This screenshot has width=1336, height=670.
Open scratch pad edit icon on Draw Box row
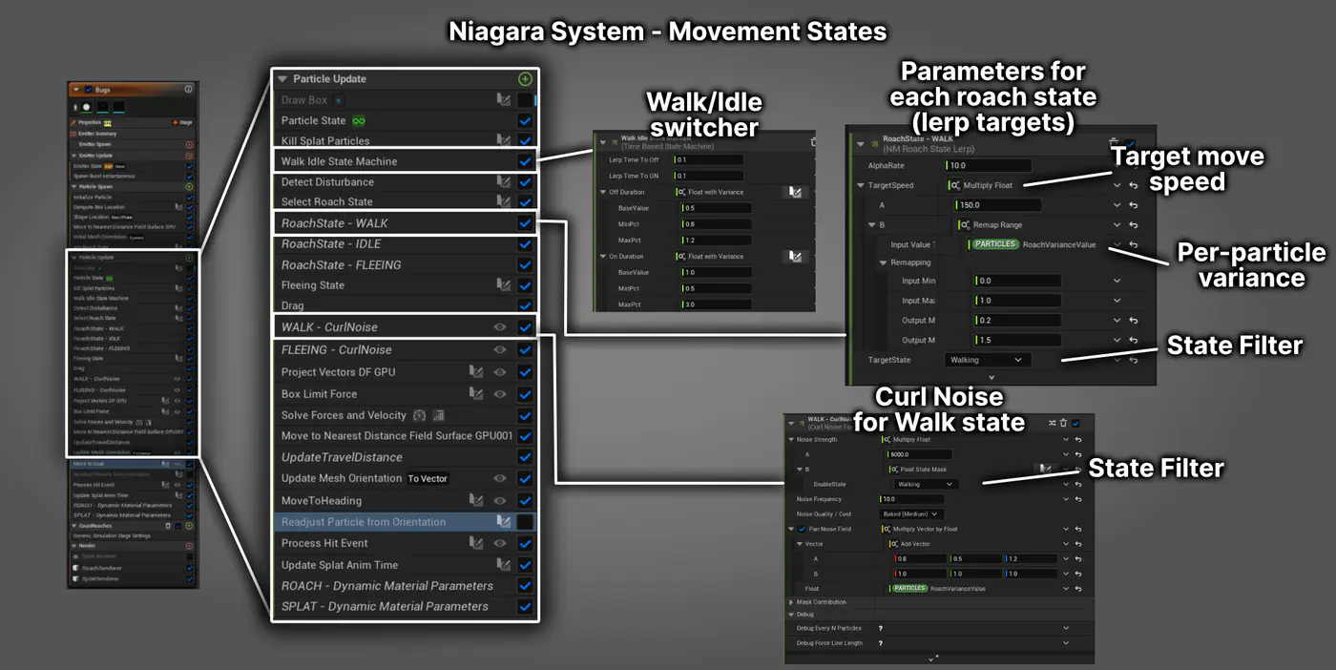tap(502, 99)
